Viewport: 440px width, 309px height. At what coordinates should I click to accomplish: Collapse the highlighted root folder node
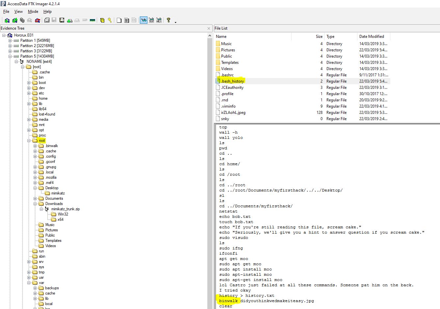point(29,141)
